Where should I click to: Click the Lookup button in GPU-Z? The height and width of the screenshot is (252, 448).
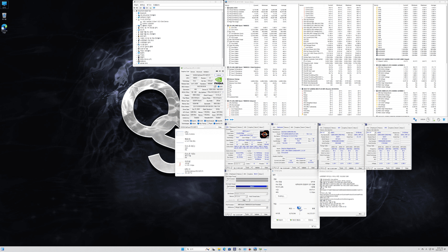click(219, 75)
